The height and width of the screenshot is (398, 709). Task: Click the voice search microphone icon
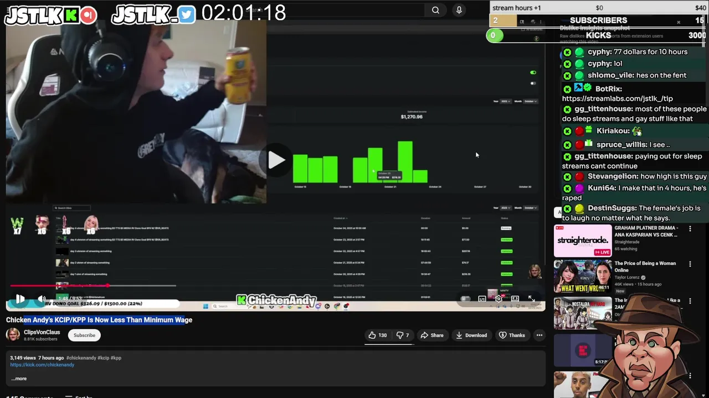click(x=459, y=10)
